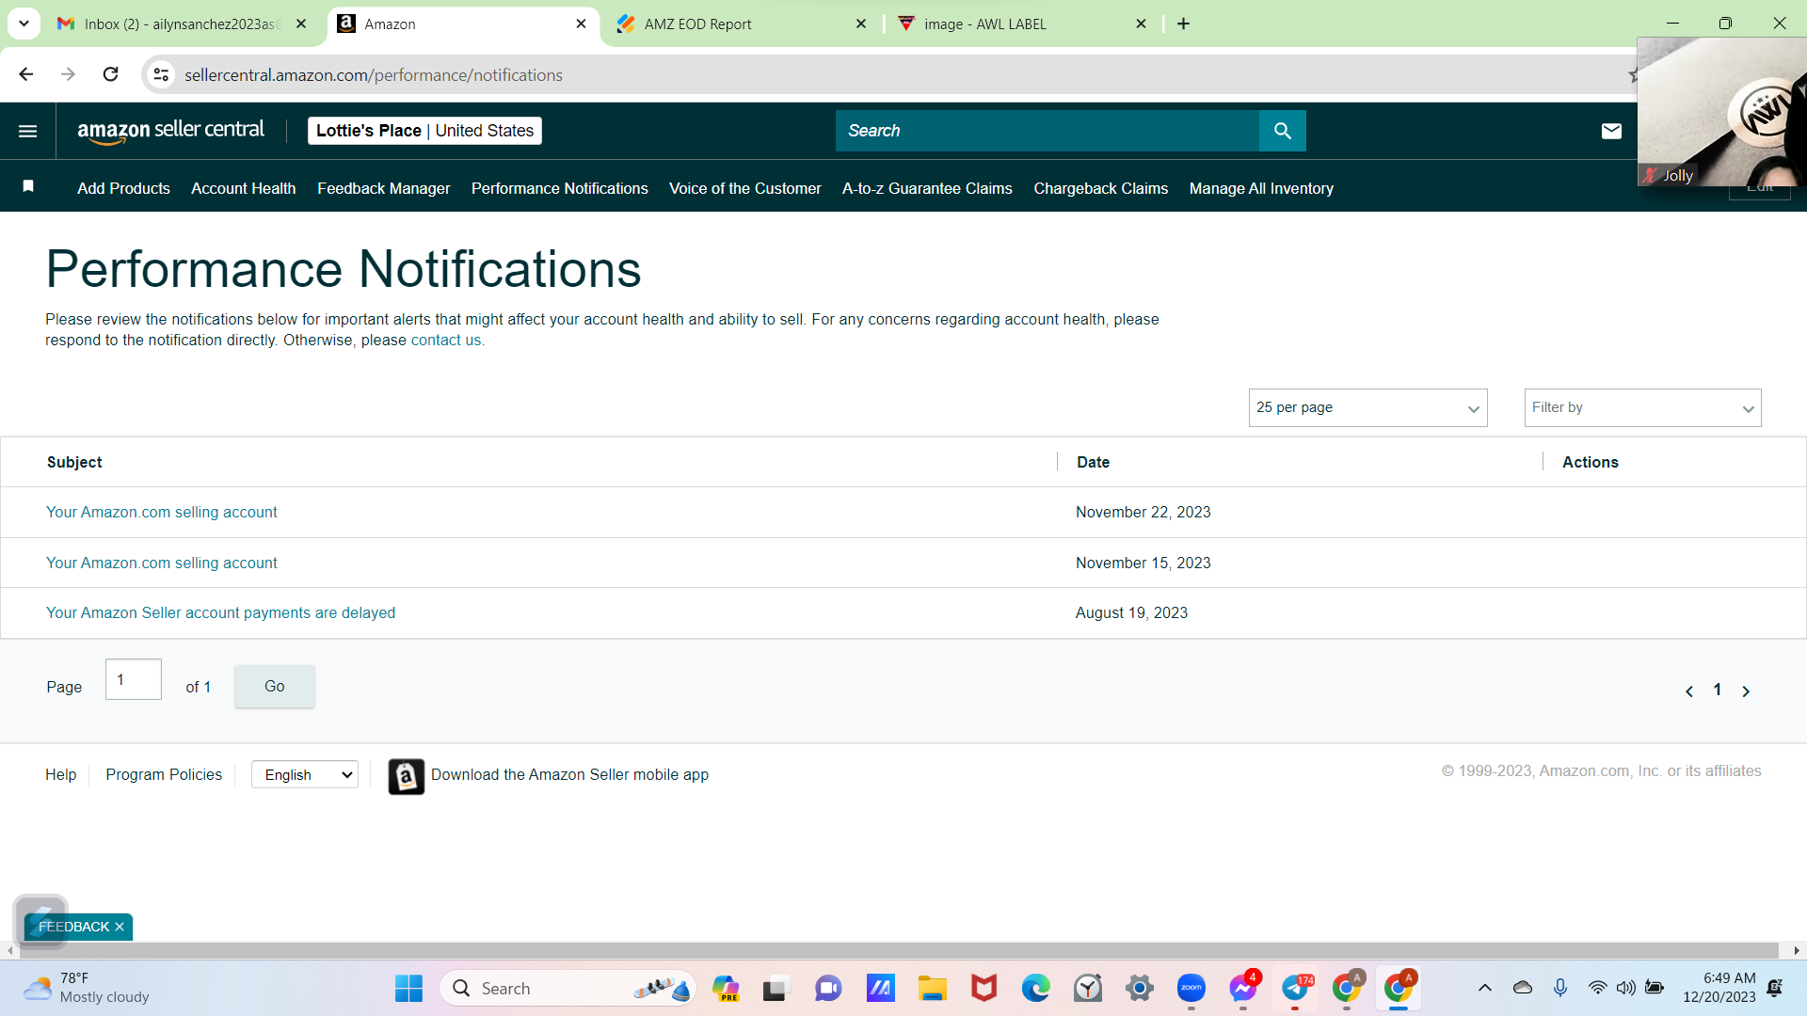Open November 22 selling account notification

tap(162, 512)
